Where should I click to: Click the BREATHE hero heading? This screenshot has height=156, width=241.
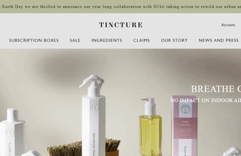pos(216,89)
